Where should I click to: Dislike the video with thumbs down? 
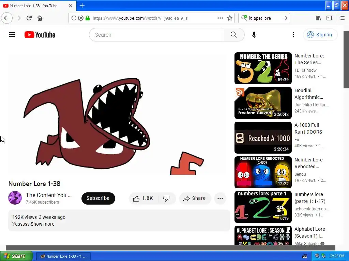point(166,198)
